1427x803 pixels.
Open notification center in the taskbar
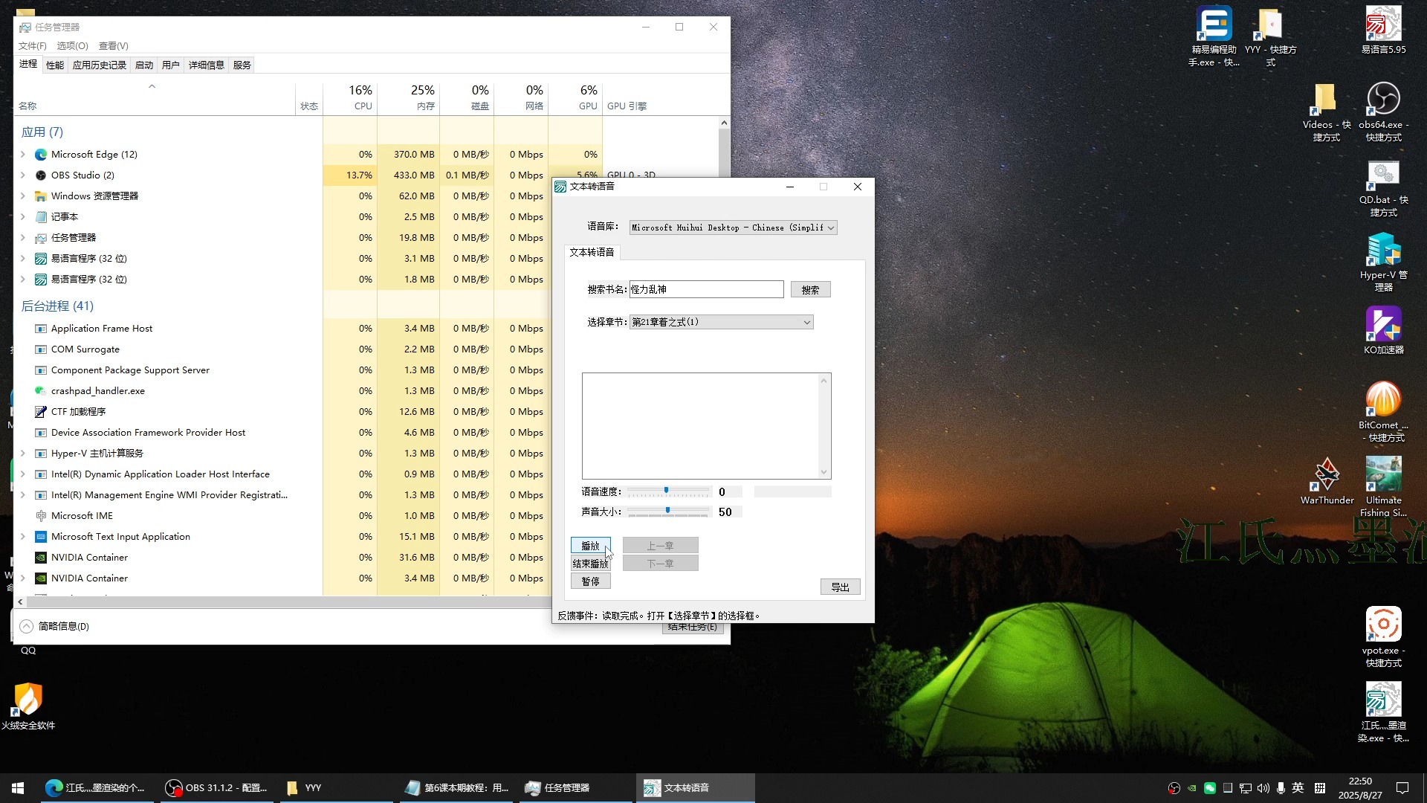point(1402,787)
